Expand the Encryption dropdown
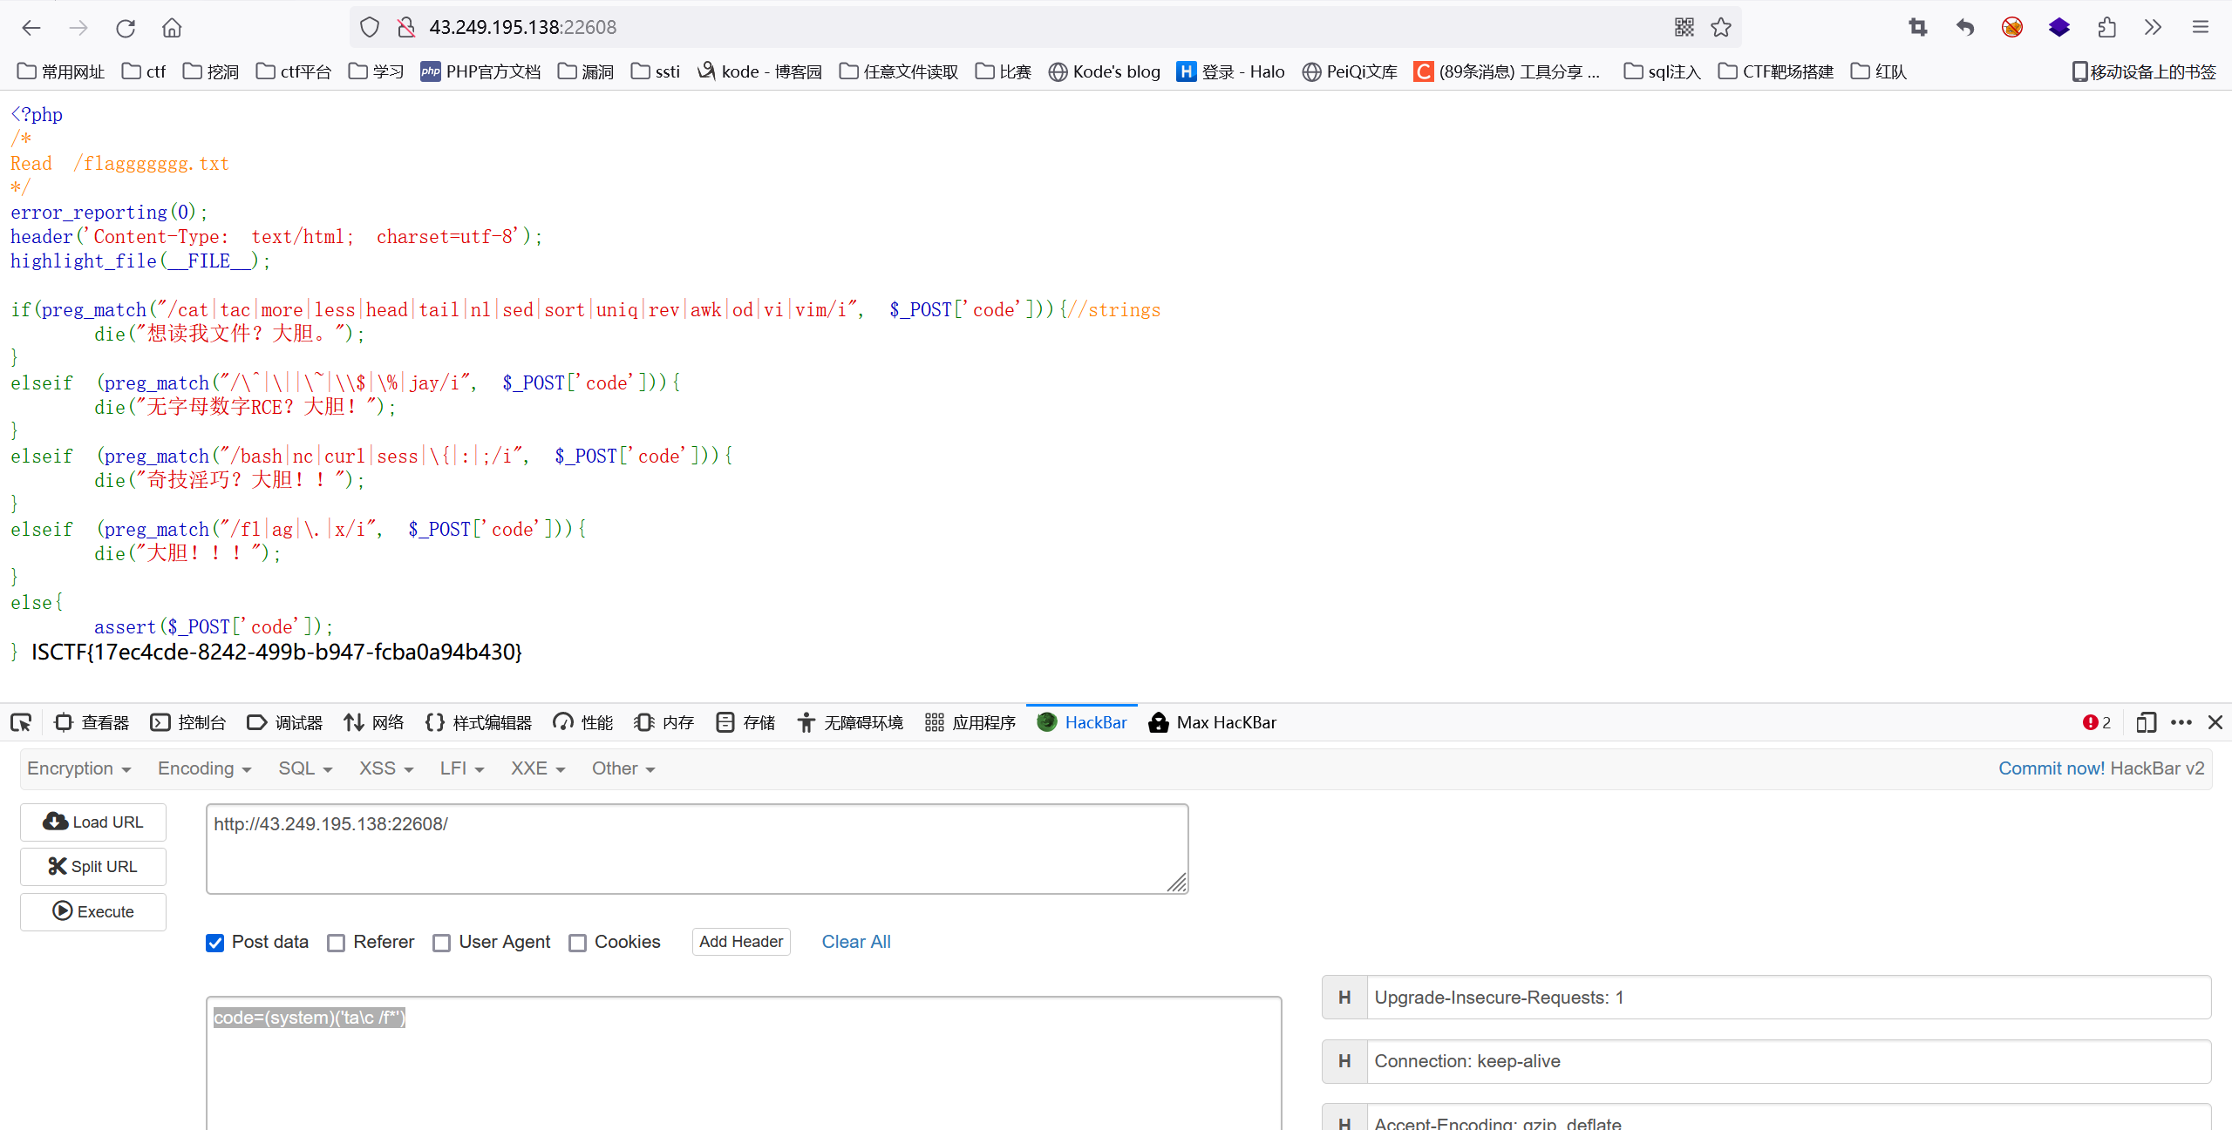 pyautogui.click(x=78, y=768)
